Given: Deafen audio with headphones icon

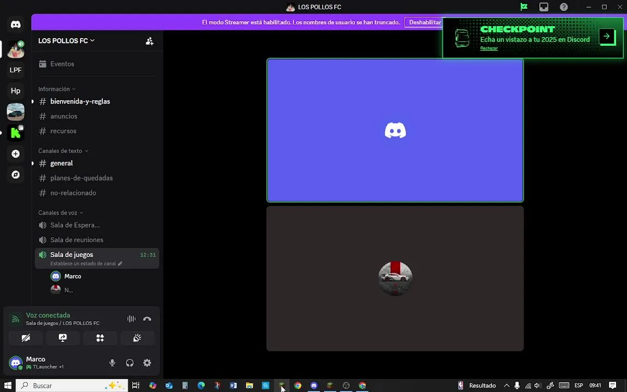Looking at the screenshot, I should (130, 363).
